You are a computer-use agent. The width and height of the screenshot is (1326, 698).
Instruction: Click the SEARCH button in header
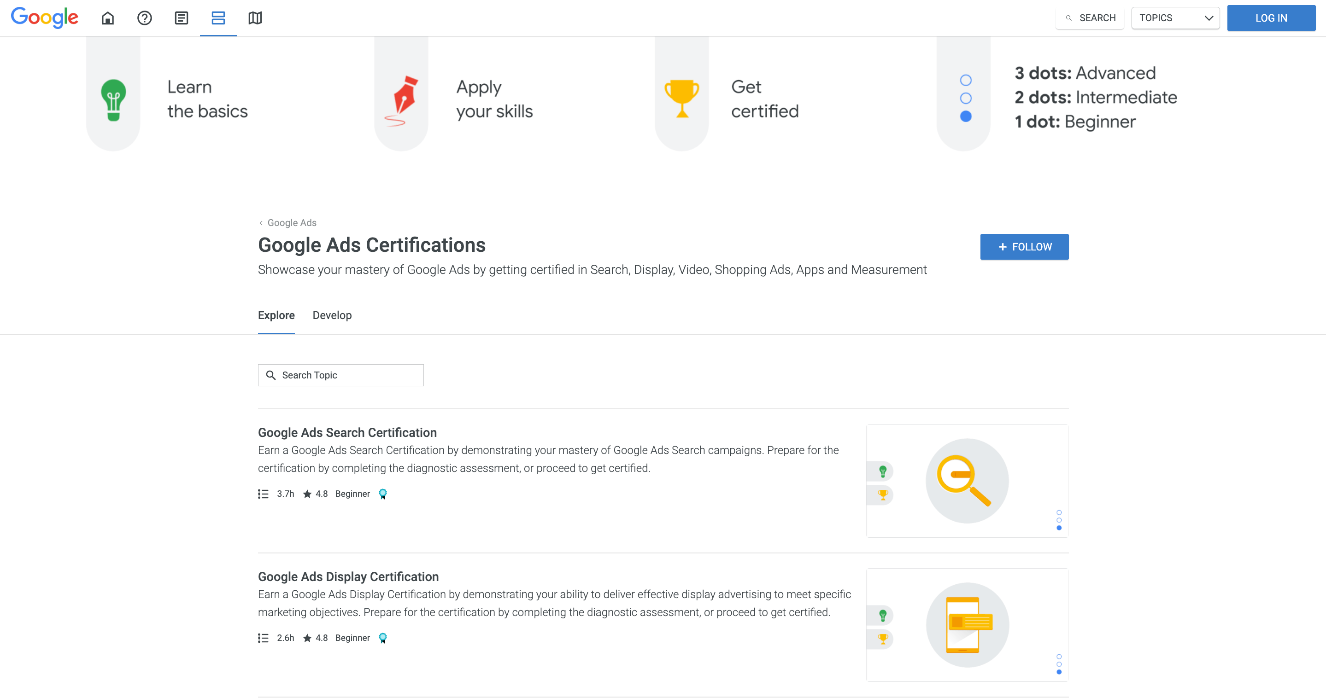point(1090,18)
